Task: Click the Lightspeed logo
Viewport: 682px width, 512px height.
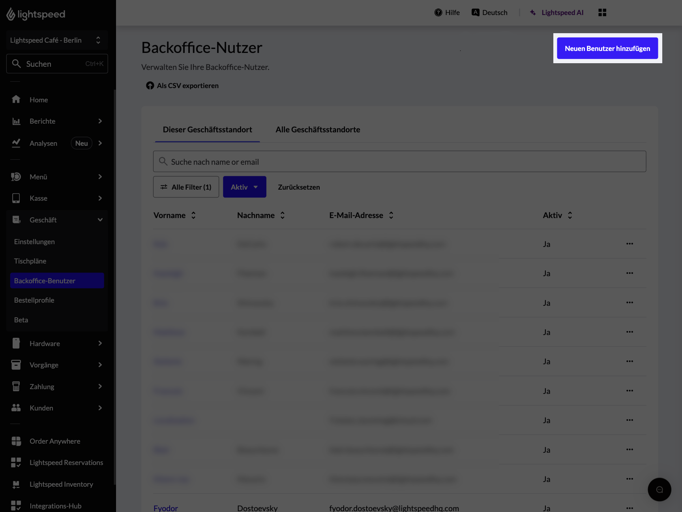Action: [x=36, y=14]
